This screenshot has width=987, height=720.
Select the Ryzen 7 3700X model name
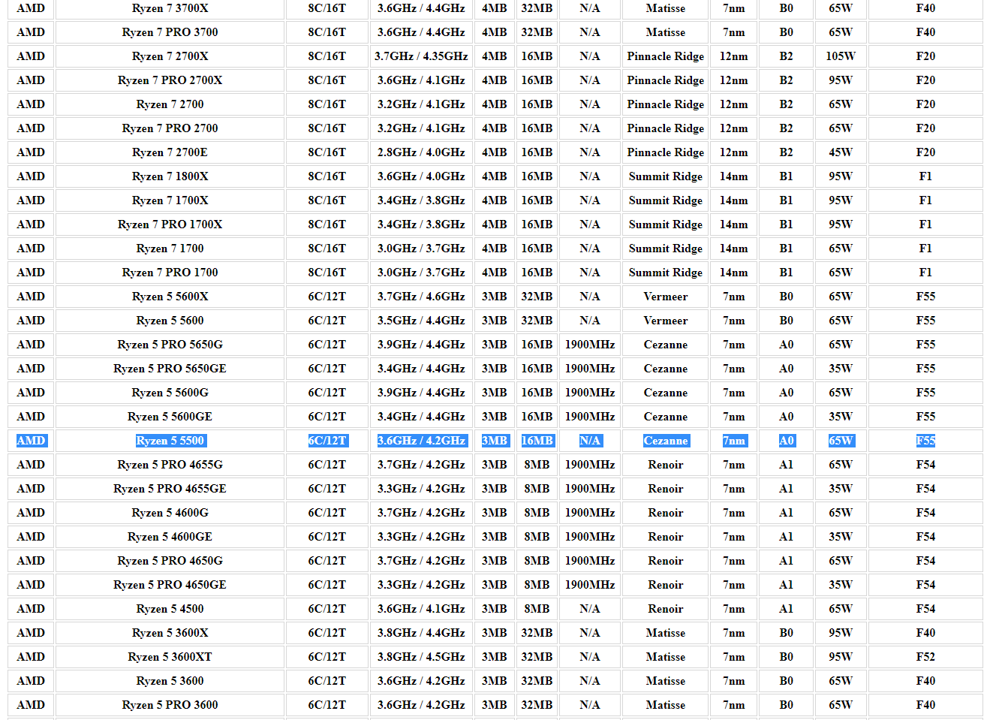tap(170, 8)
